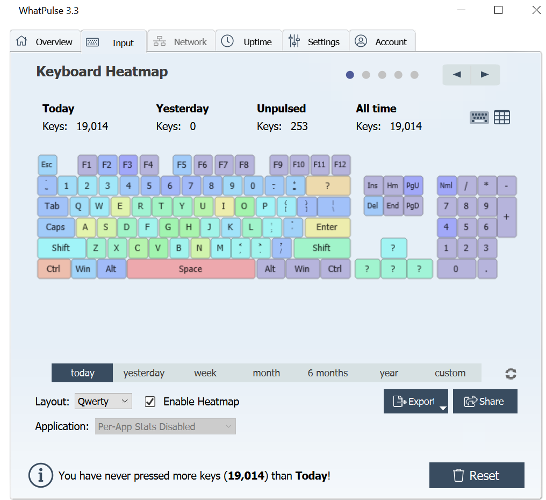
Task: Click the previous page arrow button
Action: coord(456,75)
